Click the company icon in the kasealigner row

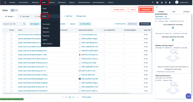(x=80, y=79)
